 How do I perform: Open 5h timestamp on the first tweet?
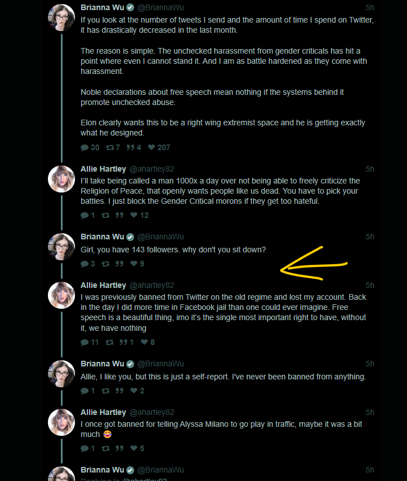coord(370,8)
